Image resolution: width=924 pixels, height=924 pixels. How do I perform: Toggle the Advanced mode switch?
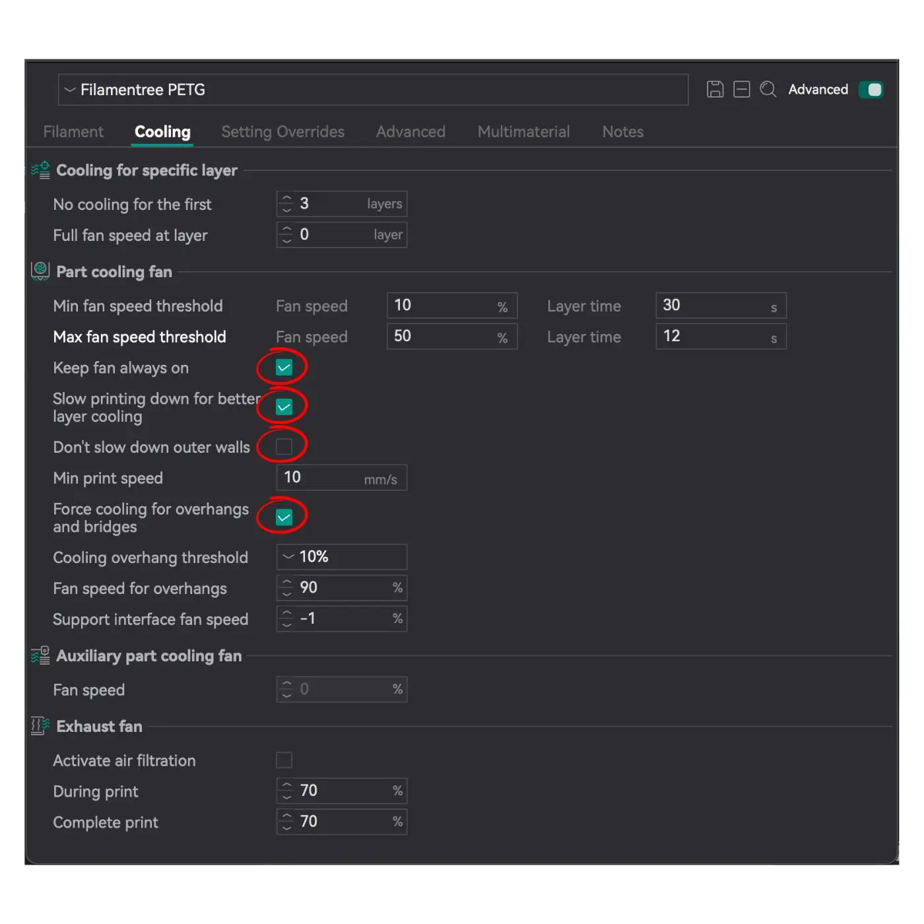(x=871, y=90)
